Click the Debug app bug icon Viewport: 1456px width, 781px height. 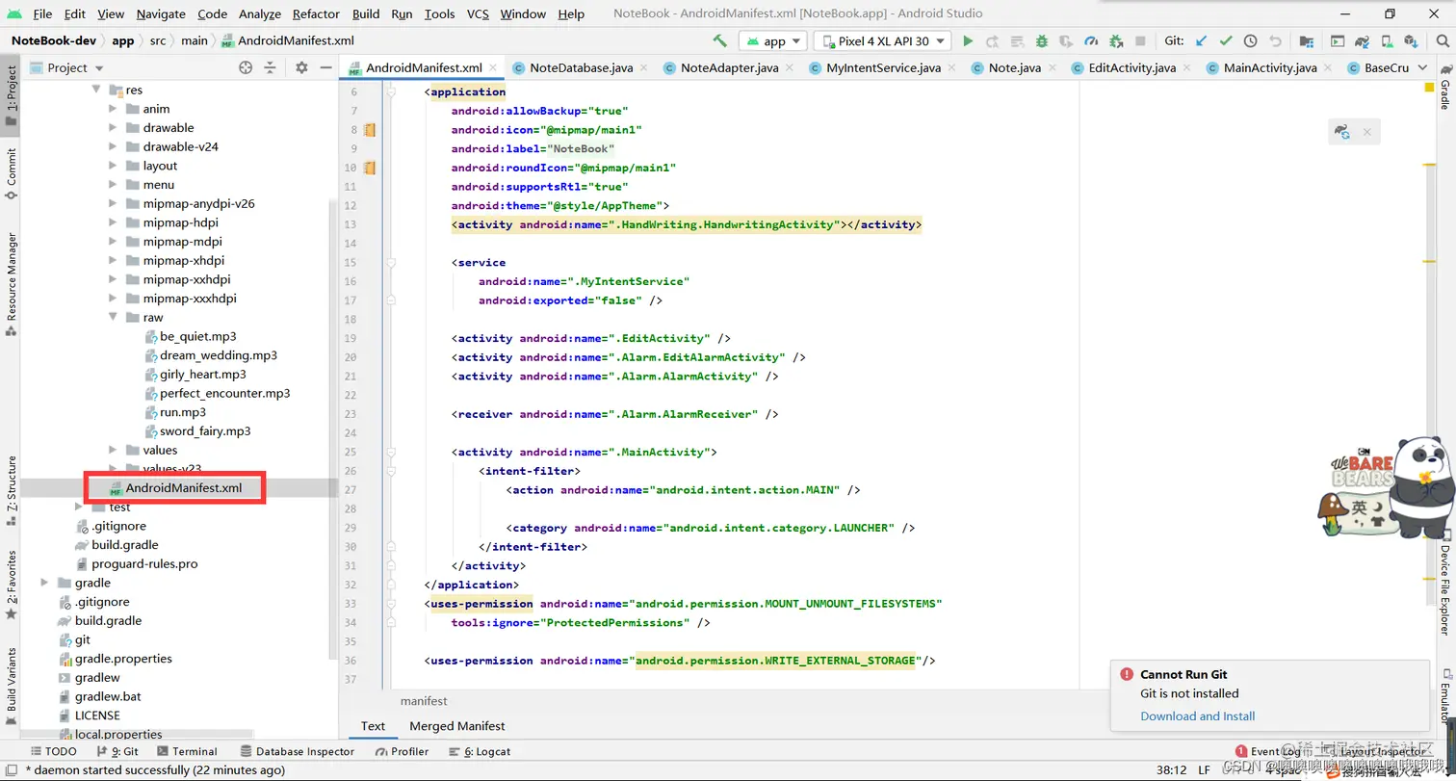tap(1041, 41)
